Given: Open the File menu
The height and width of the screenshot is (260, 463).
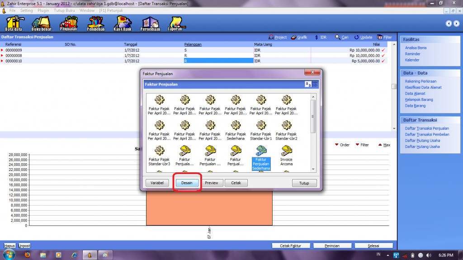Looking at the screenshot, I should click(x=12, y=10).
